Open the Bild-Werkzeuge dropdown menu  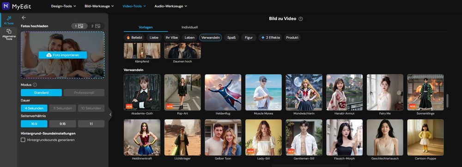coord(99,6)
